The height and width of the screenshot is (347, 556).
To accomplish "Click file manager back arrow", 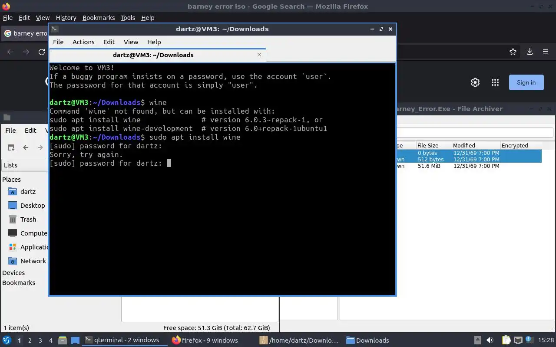I will pyautogui.click(x=26, y=147).
